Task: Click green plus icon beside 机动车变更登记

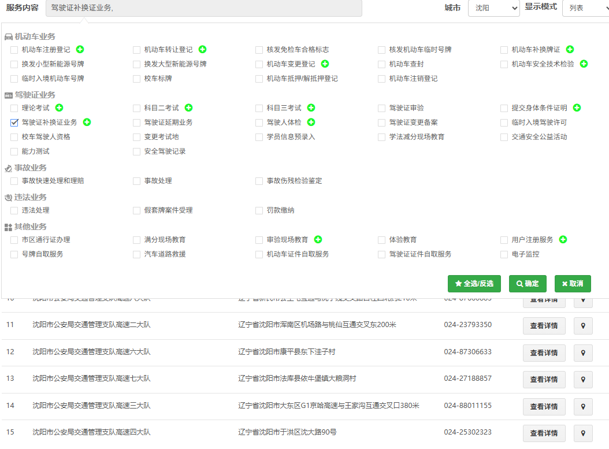Action: coord(325,64)
